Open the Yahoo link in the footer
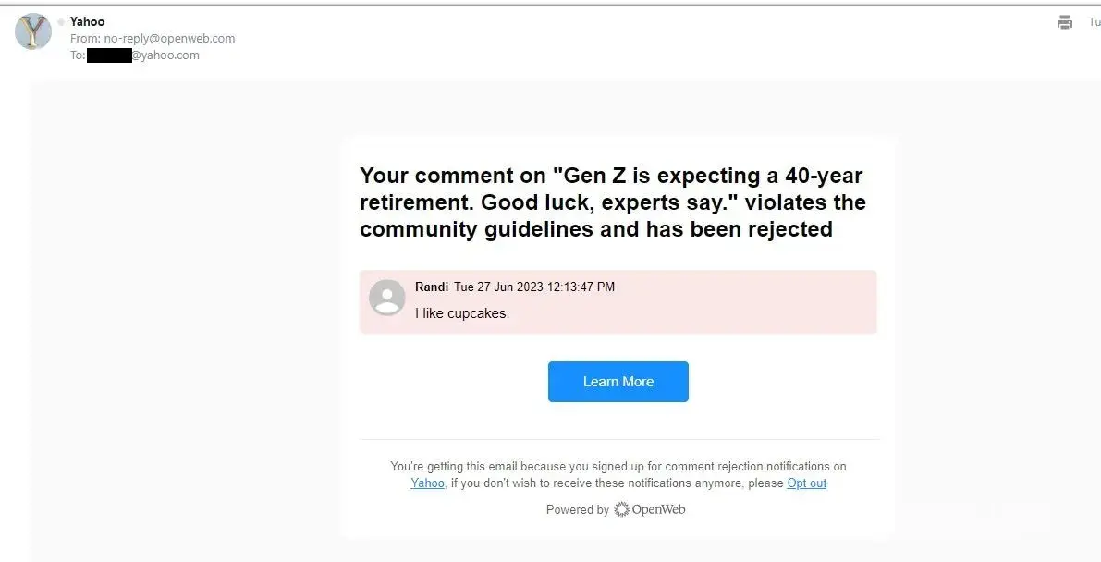This screenshot has height=562, width=1101. click(427, 483)
